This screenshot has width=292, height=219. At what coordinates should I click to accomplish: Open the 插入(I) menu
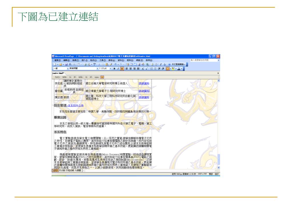tap(84, 60)
